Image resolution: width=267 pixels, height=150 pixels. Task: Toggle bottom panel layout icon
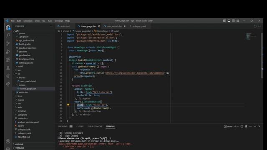click(229, 21)
